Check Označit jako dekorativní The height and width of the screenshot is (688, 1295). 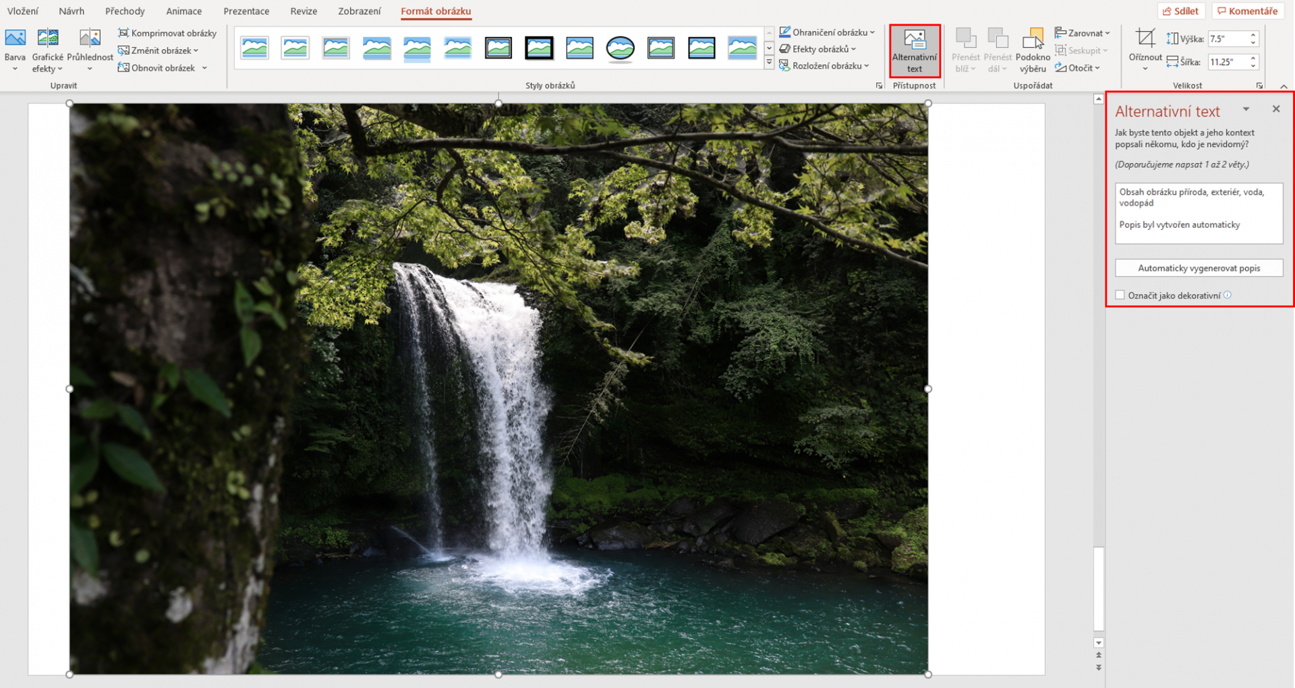click(x=1120, y=294)
